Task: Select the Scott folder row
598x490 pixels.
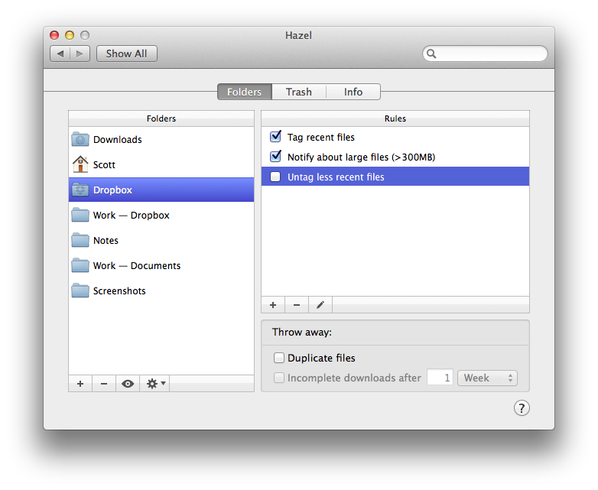Action: pyautogui.click(x=161, y=164)
